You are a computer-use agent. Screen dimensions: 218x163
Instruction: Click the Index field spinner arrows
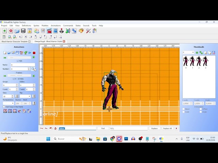[34, 85]
